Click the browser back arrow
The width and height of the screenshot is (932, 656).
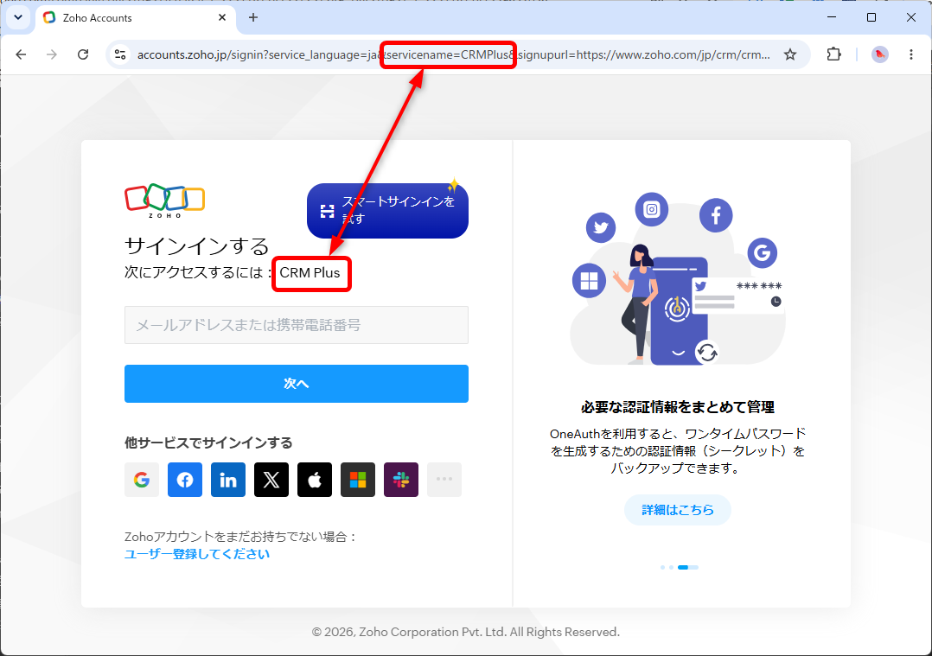(22, 54)
